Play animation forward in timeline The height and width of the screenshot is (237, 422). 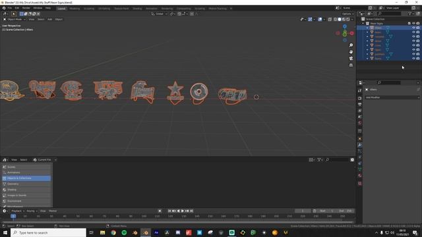[x=183, y=211]
